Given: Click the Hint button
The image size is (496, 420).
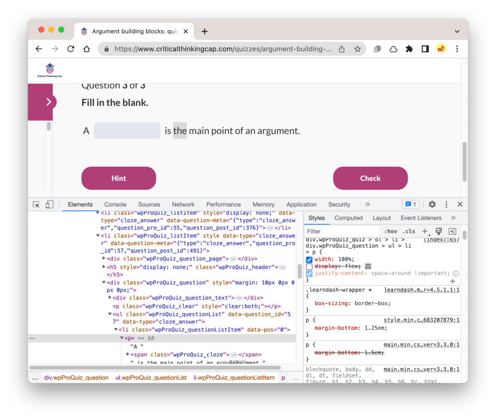Looking at the screenshot, I should pyautogui.click(x=119, y=178).
